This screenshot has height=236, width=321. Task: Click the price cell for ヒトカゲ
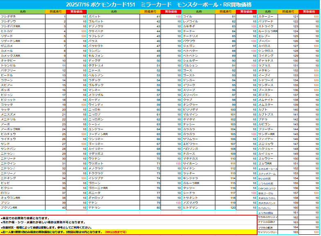point(77,31)
